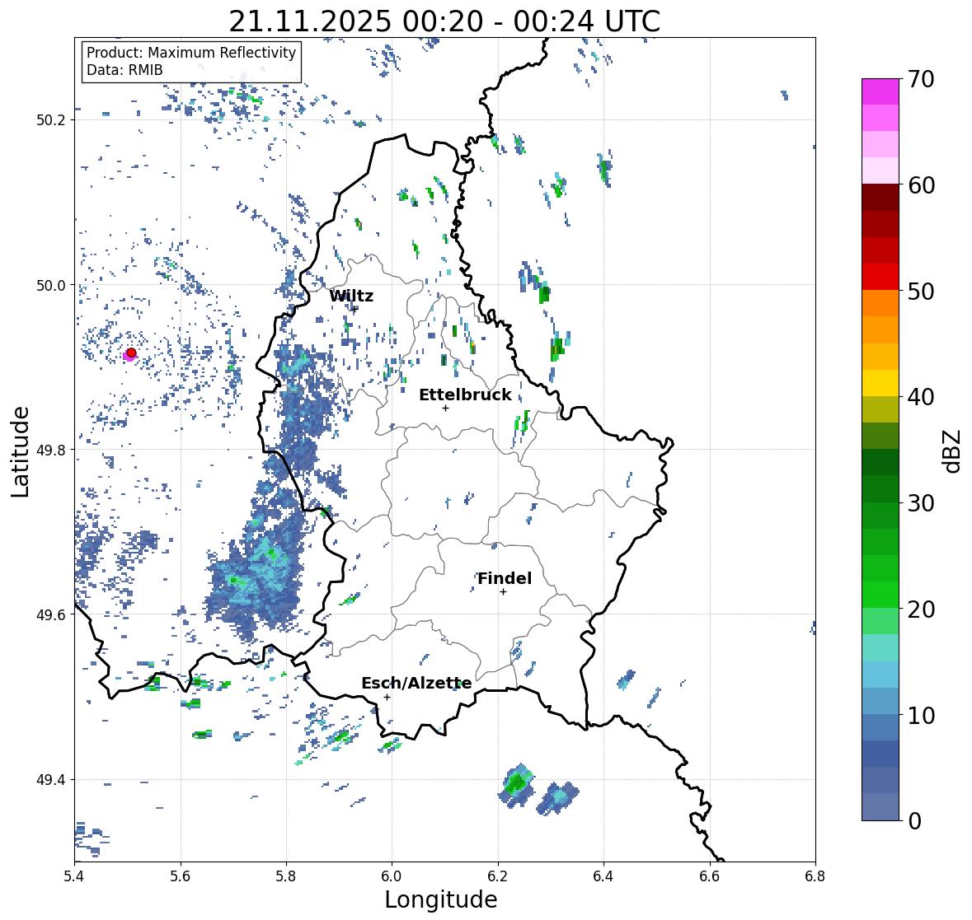Viewport: 972px width, 920px height.
Task: Click the 50 value on the colorbar
Action: coord(921,291)
